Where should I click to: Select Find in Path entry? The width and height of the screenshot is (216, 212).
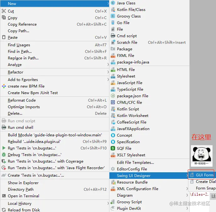coord(55,51)
